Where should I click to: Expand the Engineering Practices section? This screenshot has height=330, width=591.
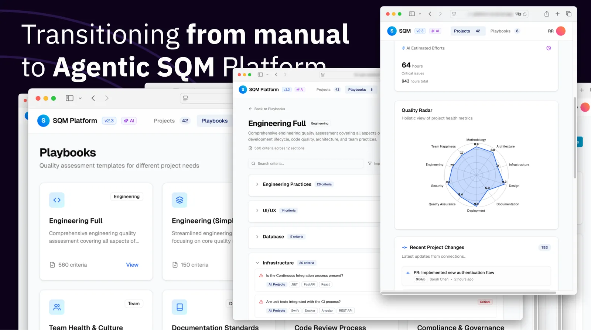(x=257, y=184)
